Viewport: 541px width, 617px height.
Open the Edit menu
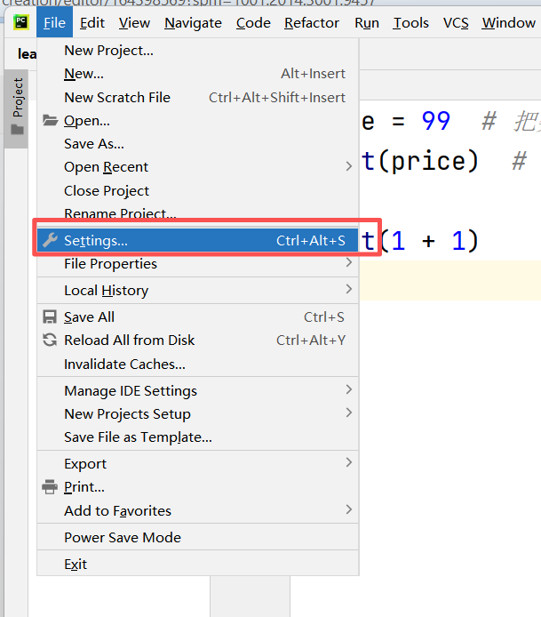click(92, 23)
